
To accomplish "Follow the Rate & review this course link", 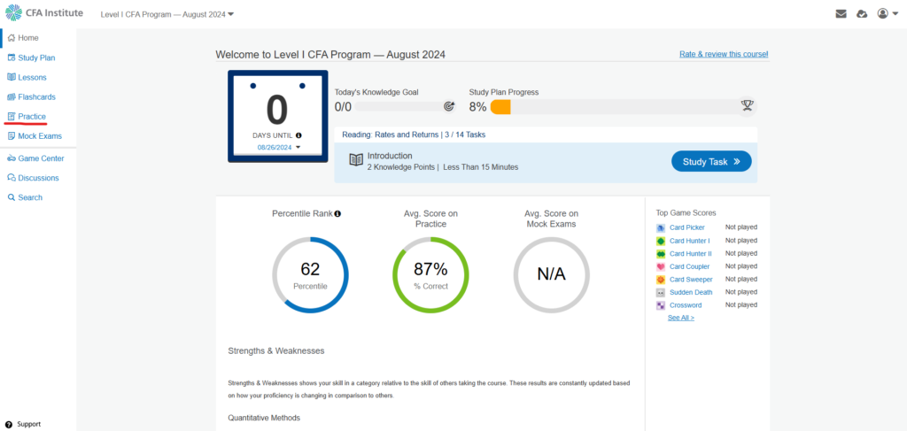I will [723, 54].
